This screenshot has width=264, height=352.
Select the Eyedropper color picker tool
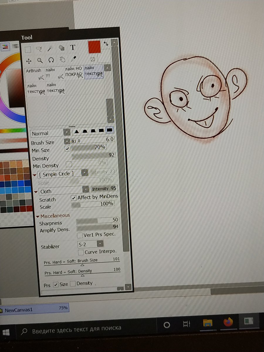click(73, 59)
